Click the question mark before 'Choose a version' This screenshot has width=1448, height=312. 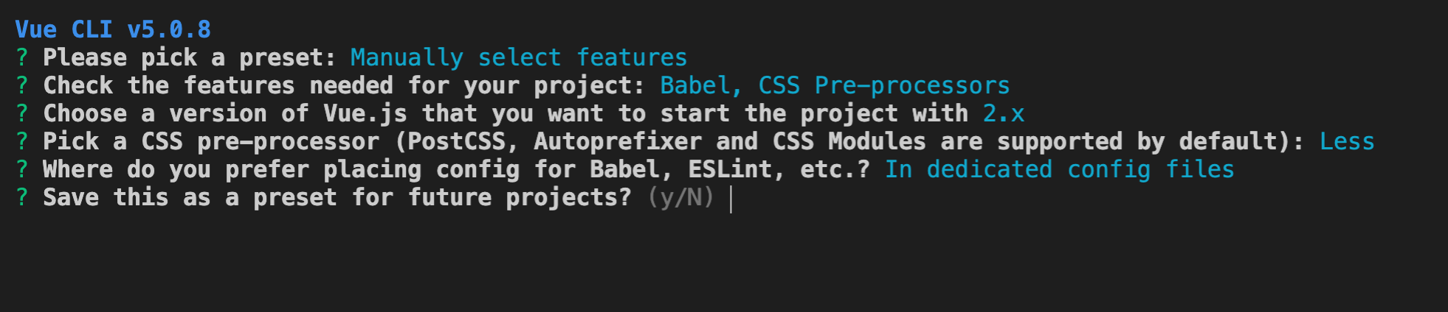pos(22,113)
